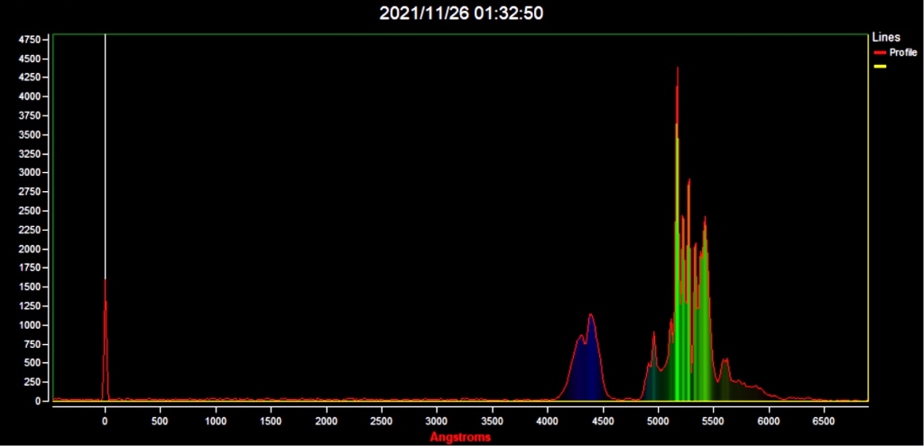Click the 6500 tick on x-axis

[x=824, y=422]
